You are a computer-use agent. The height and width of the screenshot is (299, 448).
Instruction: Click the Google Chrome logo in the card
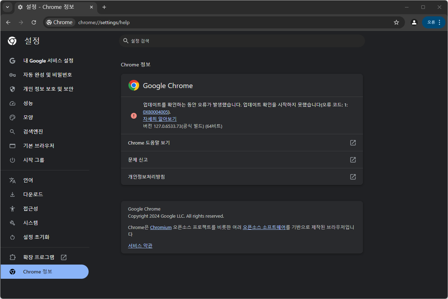click(x=134, y=86)
